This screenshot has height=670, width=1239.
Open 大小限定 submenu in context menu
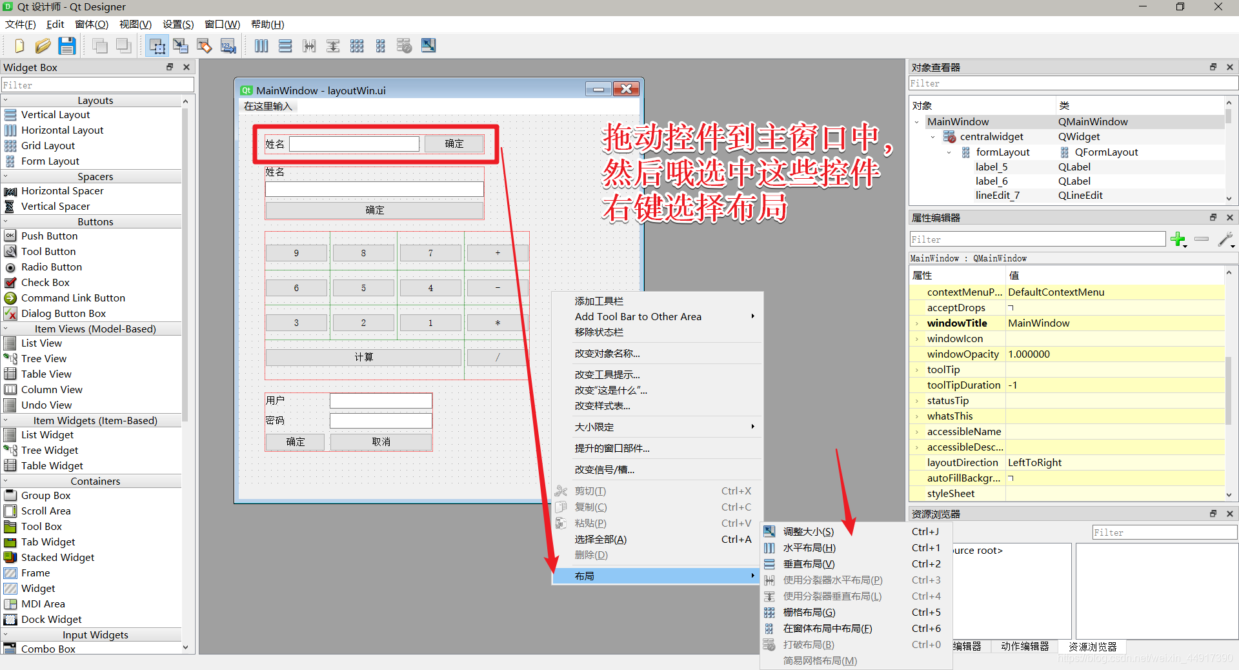[658, 427]
